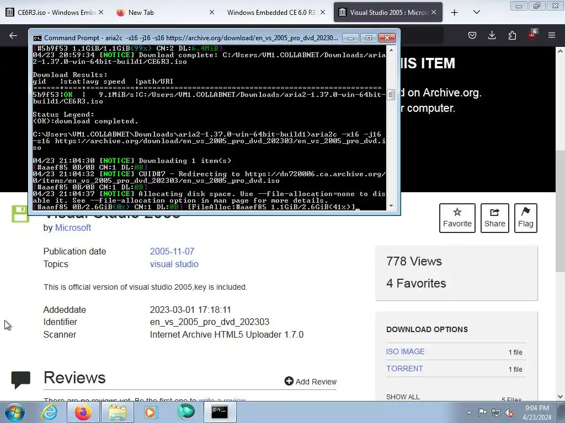Launch Internet Explorer from taskbar
The height and width of the screenshot is (423, 565).
point(49,412)
